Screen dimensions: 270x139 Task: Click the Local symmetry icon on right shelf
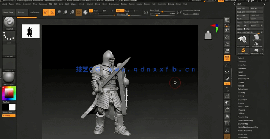[227, 72]
